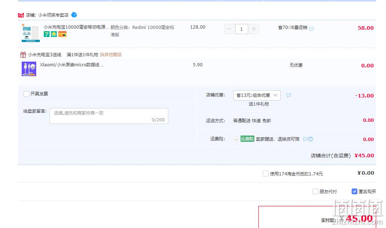Tick the 开具发票 invoice checkbox

26,94
